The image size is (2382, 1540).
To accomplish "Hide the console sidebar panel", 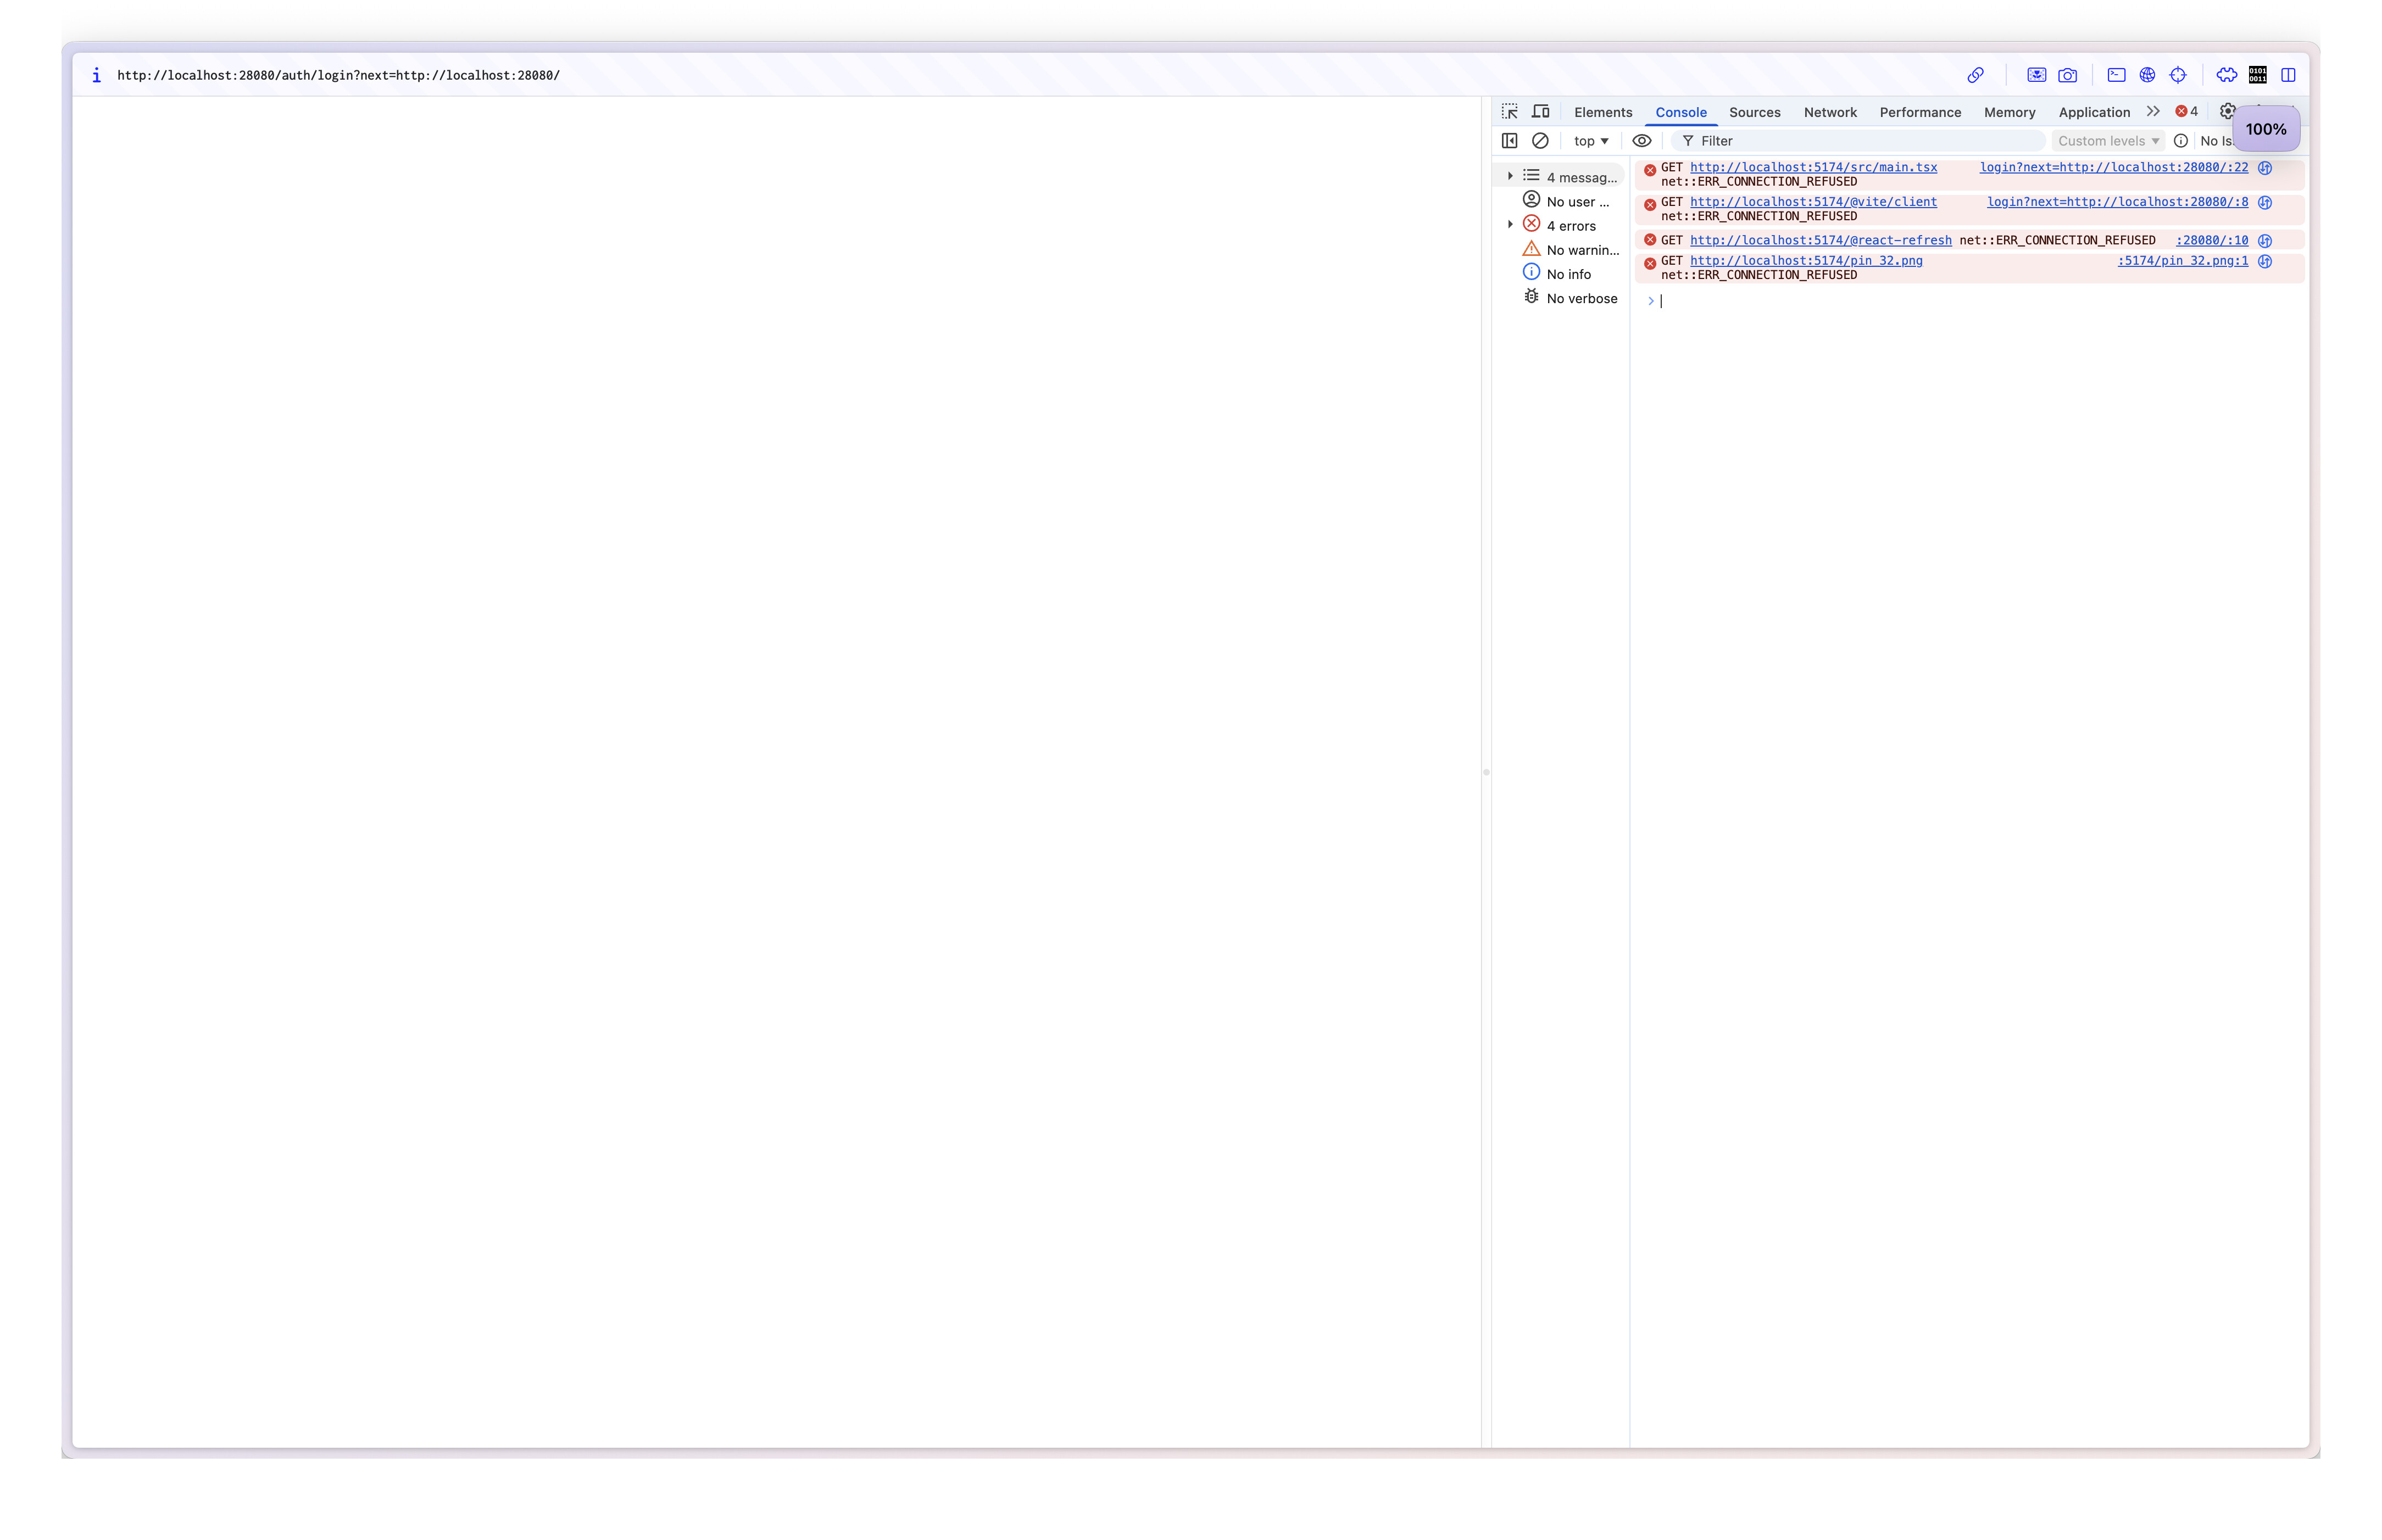I will tap(1509, 141).
